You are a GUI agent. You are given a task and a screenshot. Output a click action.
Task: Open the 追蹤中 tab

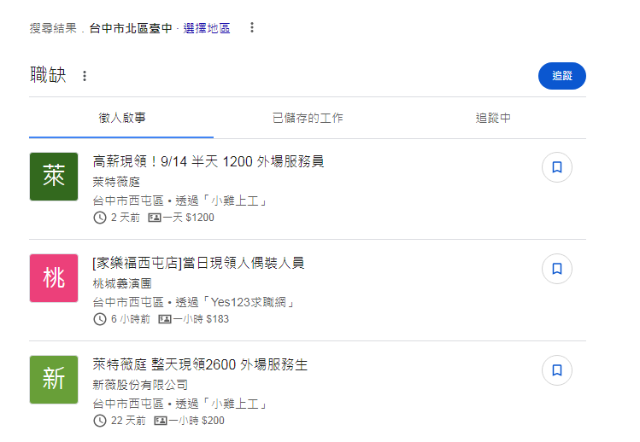[x=493, y=119]
